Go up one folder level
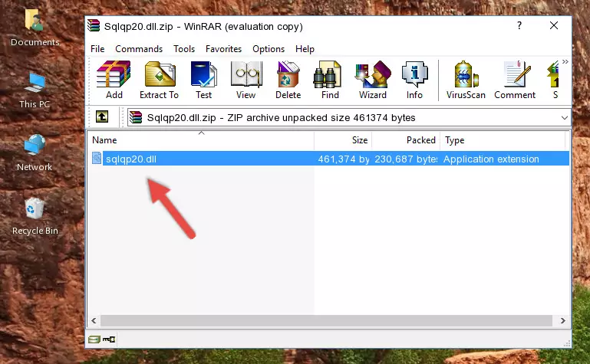Image resolution: width=590 pixels, height=364 pixels. pos(102,116)
